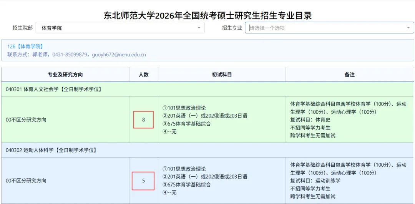Click the 招生专业 label
Screen dimensions: 415x204
(x=232, y=28)
